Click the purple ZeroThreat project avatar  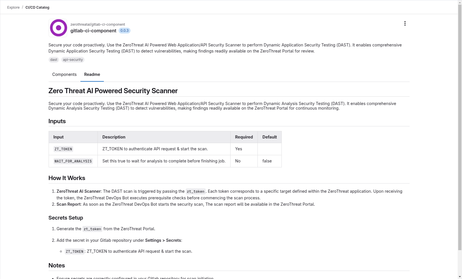(x=58, y=28)
